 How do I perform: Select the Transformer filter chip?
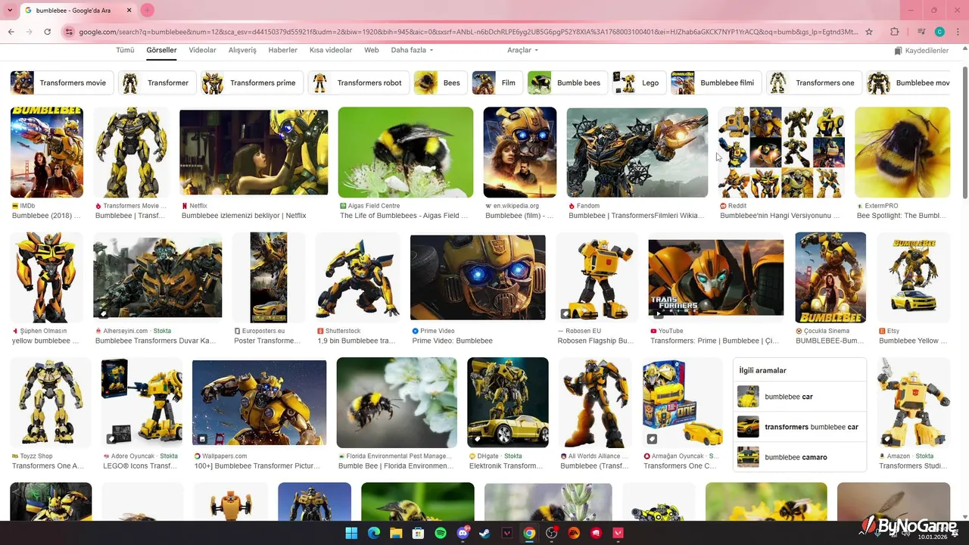[157, 83]
